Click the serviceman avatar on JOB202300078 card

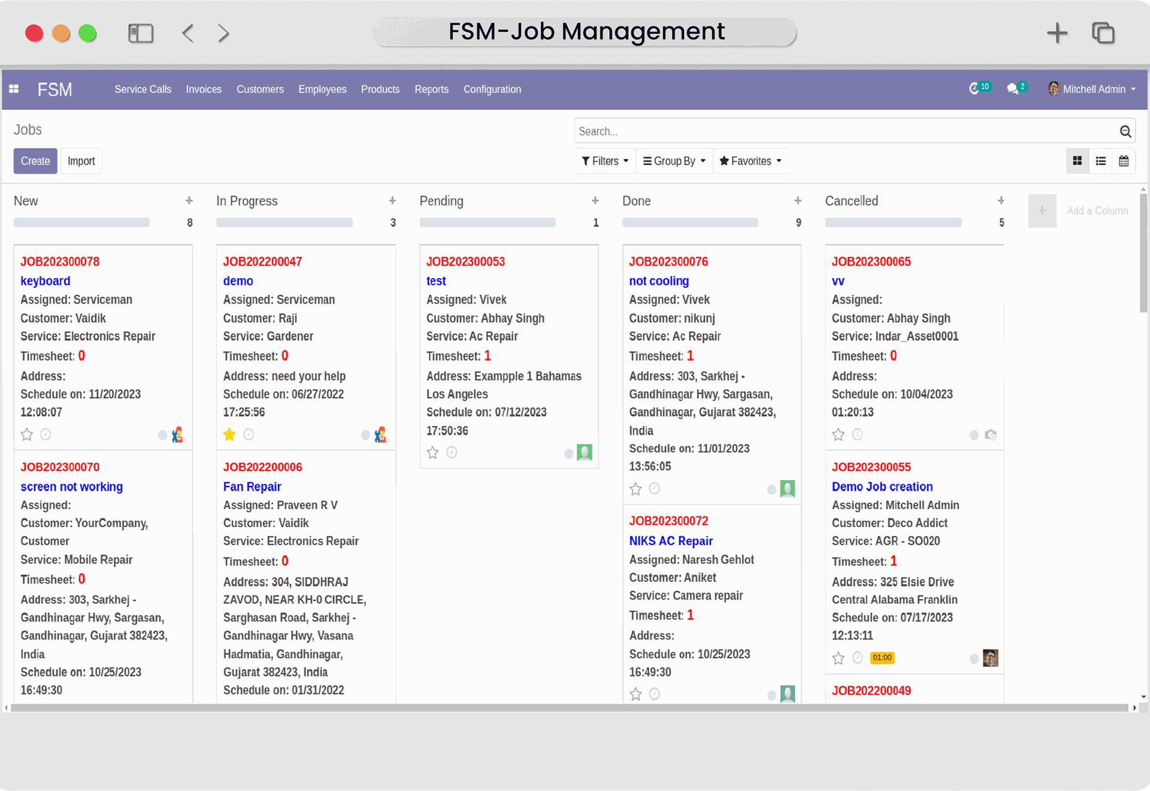tap(177, 434)
